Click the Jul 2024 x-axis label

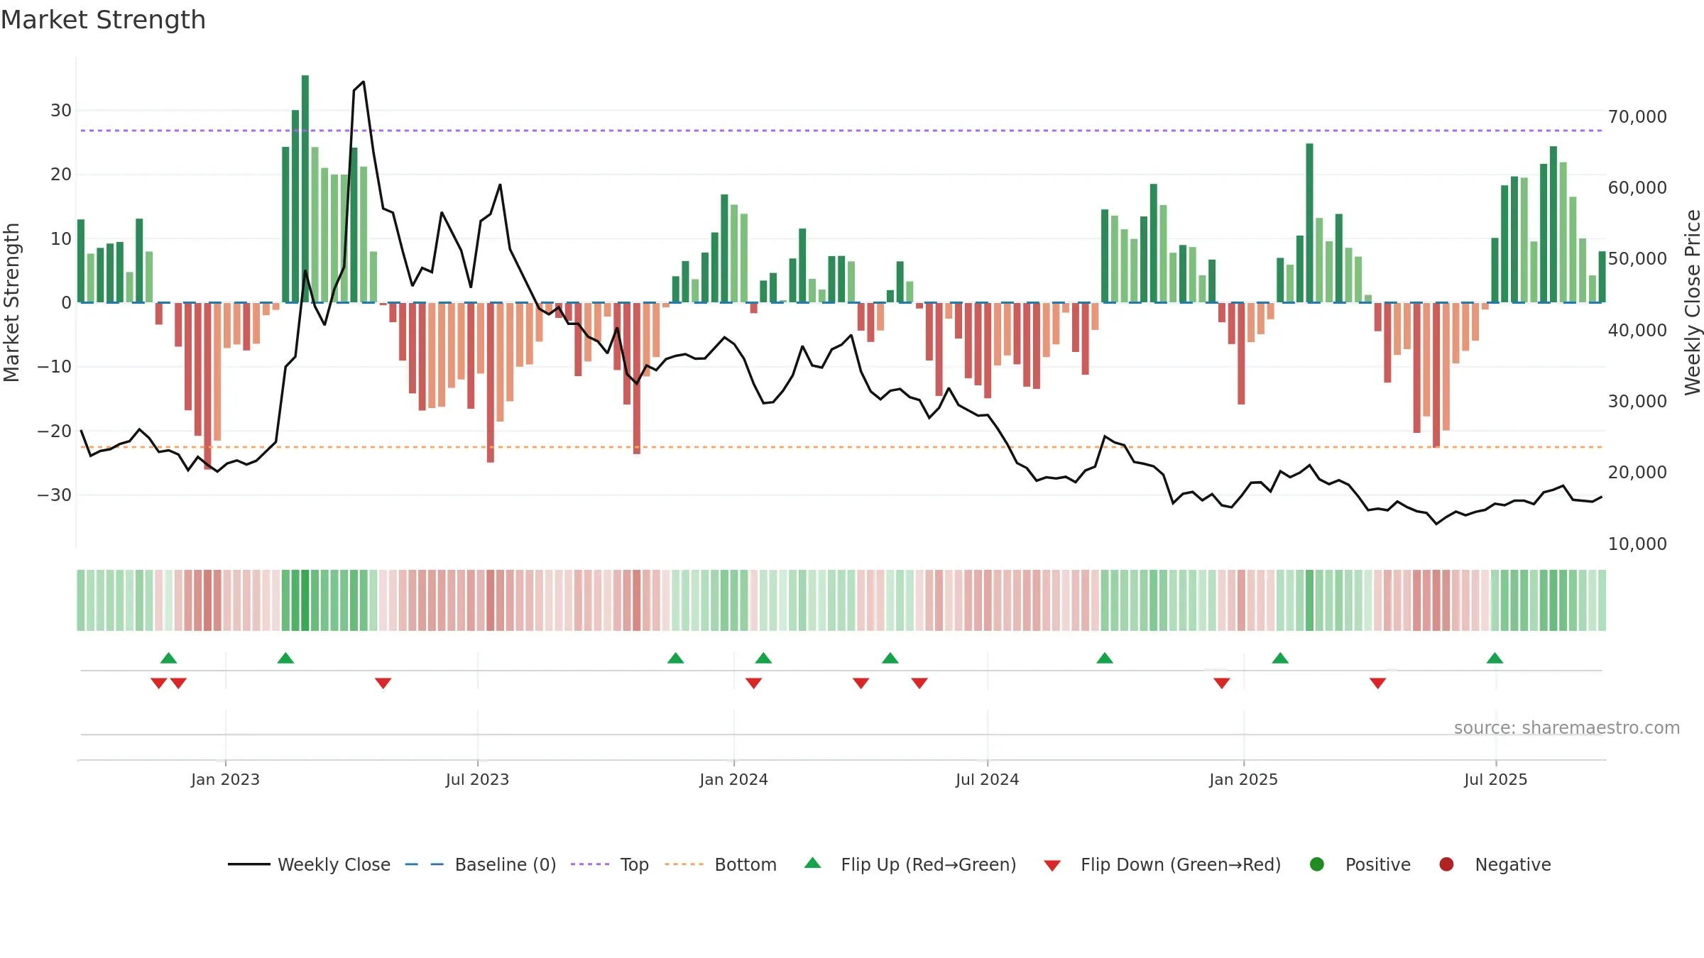(987, 780)
